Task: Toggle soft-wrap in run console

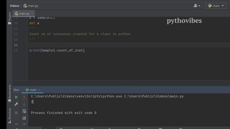Action: (x=24, y=111)
